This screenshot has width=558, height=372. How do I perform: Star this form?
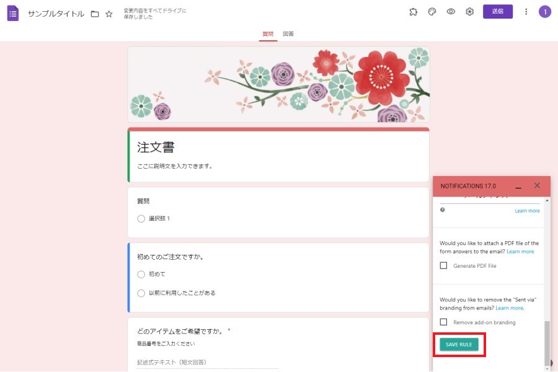click(x=109, y=14)
